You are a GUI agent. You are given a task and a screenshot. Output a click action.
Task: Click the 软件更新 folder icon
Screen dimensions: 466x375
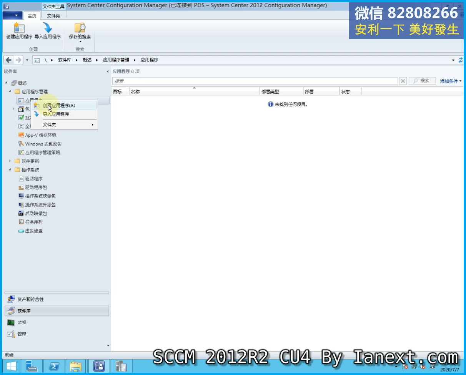point(17,161)
